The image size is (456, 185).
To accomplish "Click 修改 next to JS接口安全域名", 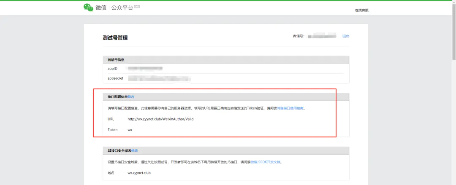I will pos(135,151).
